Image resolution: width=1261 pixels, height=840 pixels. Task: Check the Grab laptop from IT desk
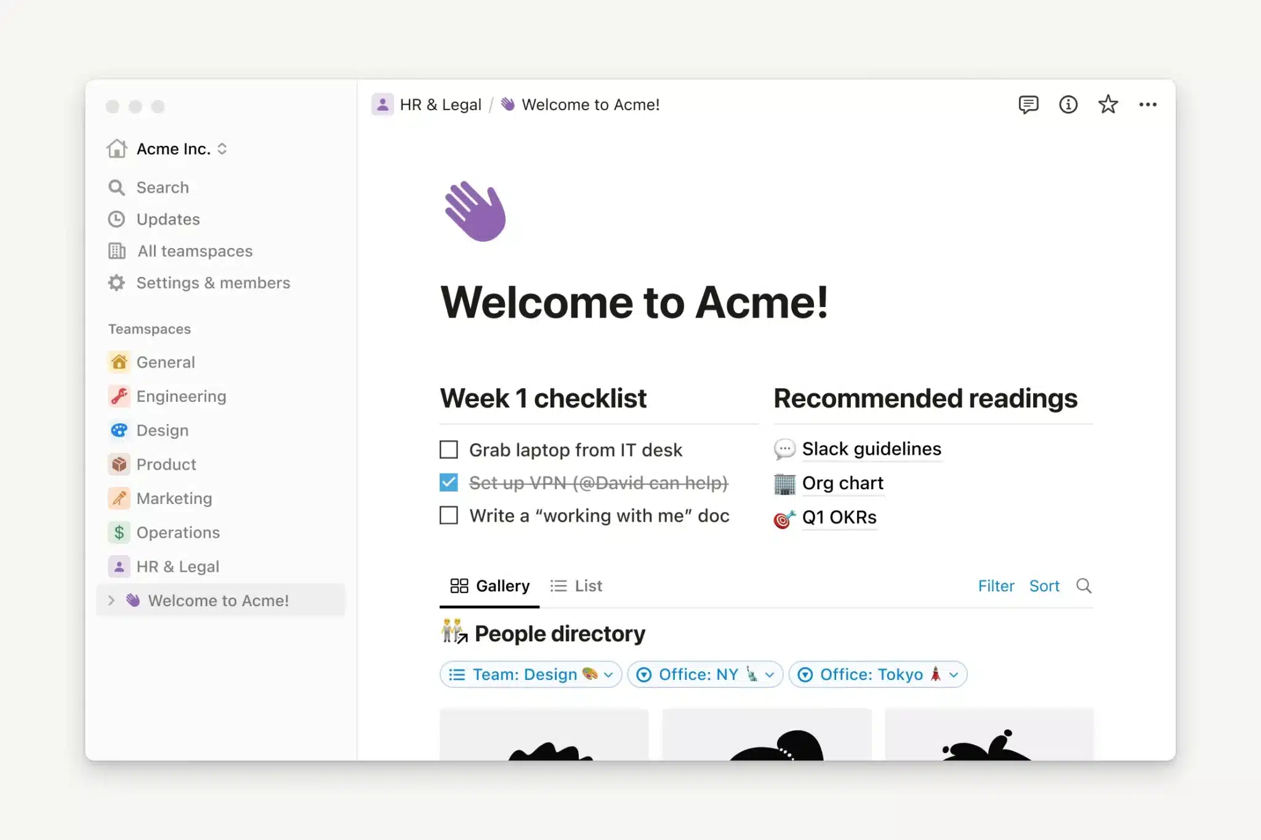(448, 448)
